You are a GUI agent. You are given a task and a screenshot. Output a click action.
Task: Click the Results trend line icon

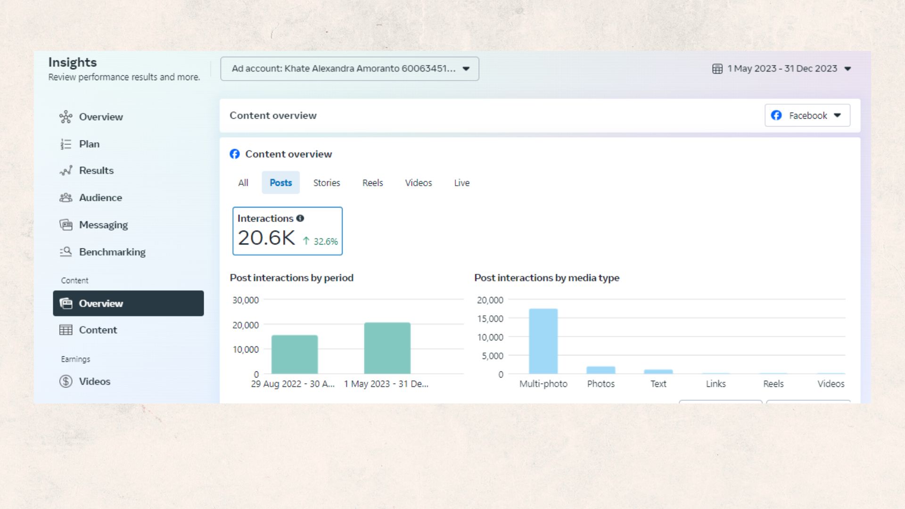[x=66, y=171]
